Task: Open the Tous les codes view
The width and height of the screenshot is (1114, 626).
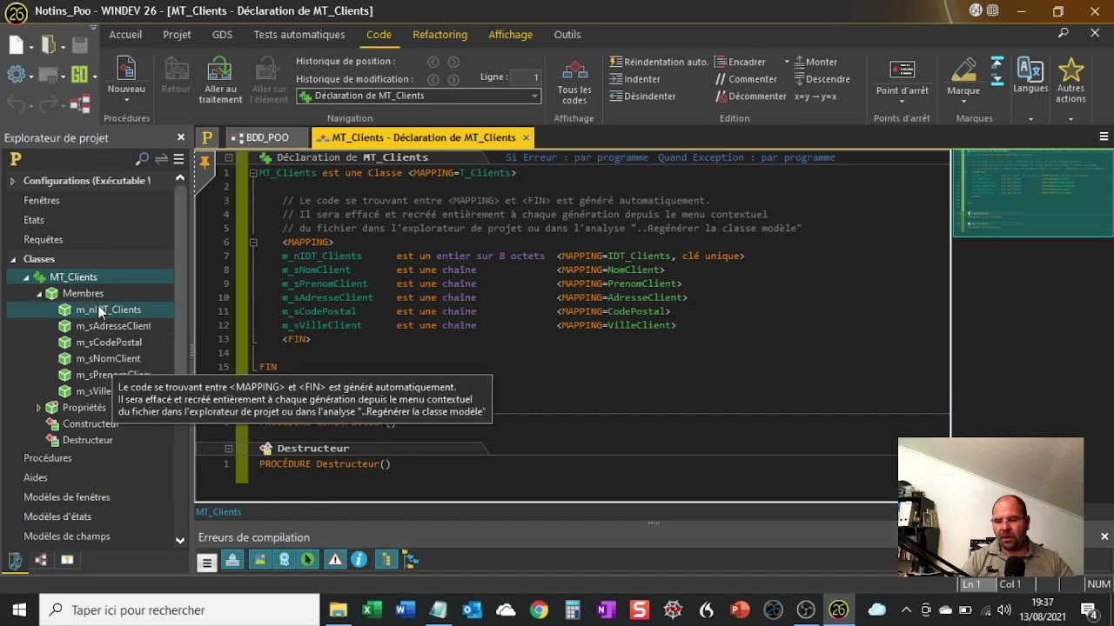Action: (x=574, y=82)
